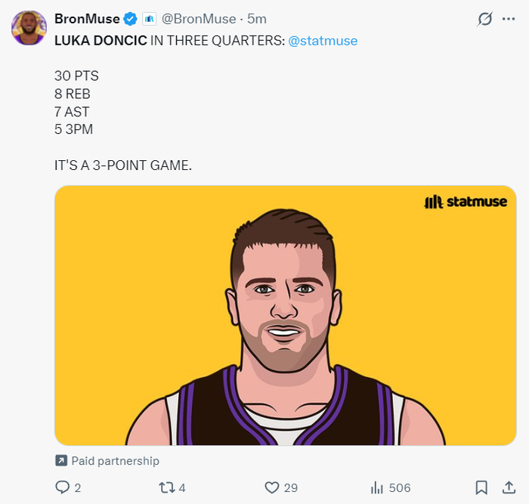Click the statmuse affiliate badge beside name
Viewport: 529px width, 504px height.
[x=149, y=19]
